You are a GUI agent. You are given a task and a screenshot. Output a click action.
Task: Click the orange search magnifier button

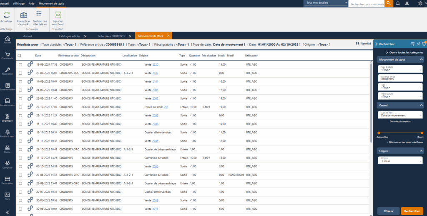click(x=388, y=3)
